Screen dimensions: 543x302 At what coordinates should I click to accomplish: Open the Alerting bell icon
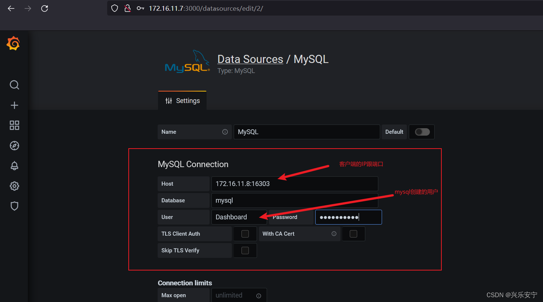click(x=14, y=166)
